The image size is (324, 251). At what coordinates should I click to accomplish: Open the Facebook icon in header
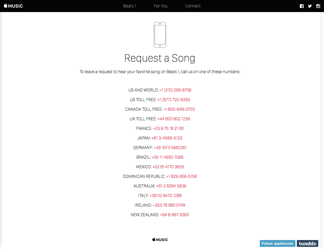click(302, 6)
